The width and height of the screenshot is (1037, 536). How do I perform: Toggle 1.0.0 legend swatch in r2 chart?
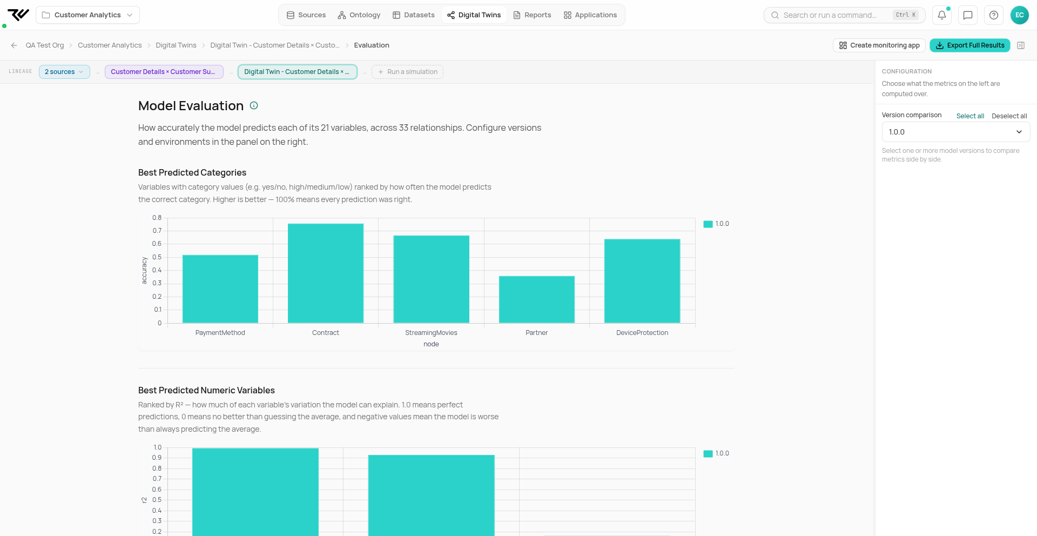click(x=708, y=454)
